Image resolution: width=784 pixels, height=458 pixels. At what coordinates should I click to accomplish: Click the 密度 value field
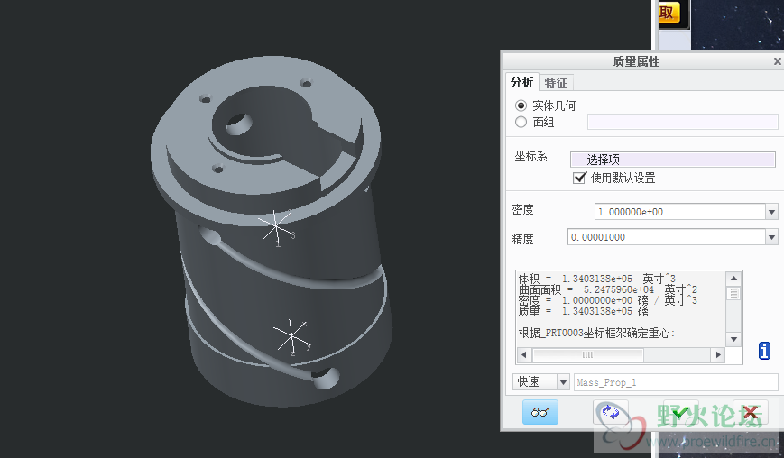click(679, 212)
